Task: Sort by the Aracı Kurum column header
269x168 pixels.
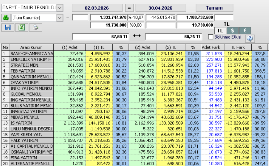Action: [x=32, y=47]
